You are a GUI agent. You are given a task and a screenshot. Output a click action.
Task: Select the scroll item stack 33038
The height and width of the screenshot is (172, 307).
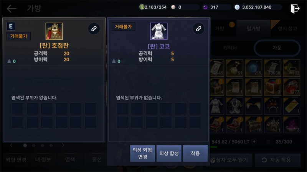pyautogui.click(x=272, y=68)
